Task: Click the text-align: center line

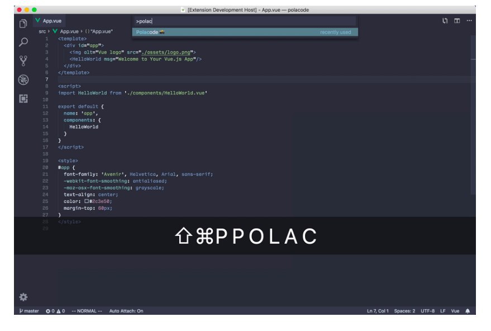Action: [91, 195]
